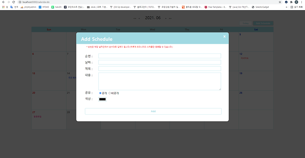The image size is (305, 158).
Task: Click the calendar date cell 6
Action: click(x=49, y=61)
